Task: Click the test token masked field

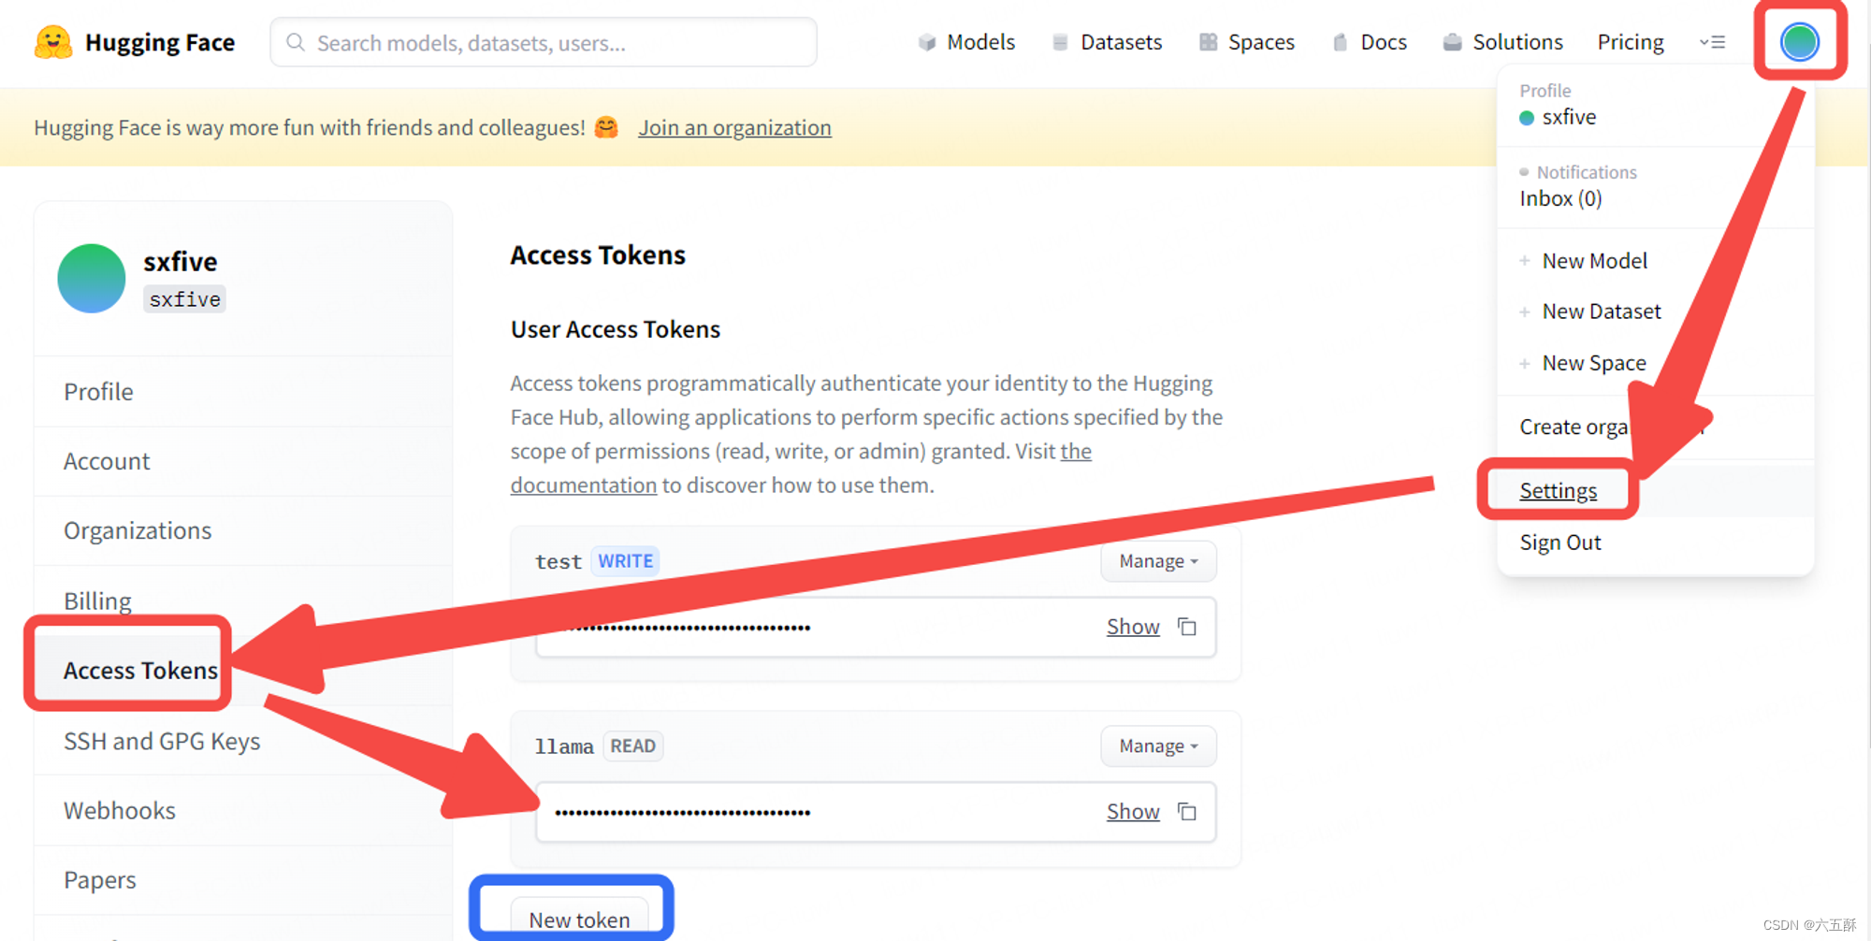Action: click(876, 627)
